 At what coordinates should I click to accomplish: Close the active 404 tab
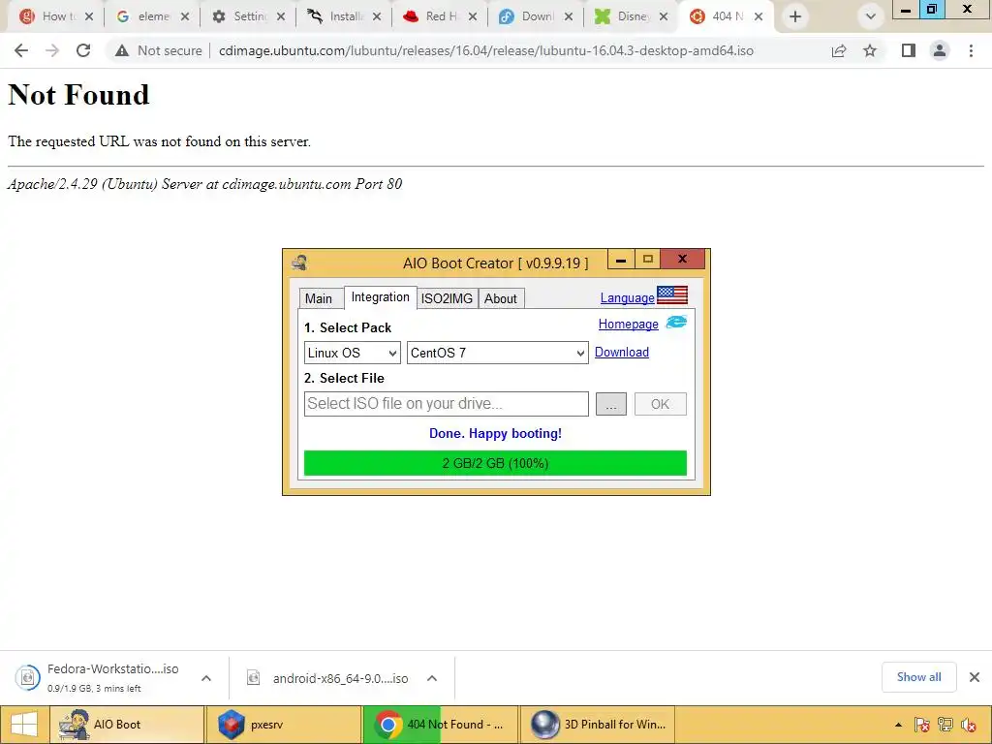[759, 16]
